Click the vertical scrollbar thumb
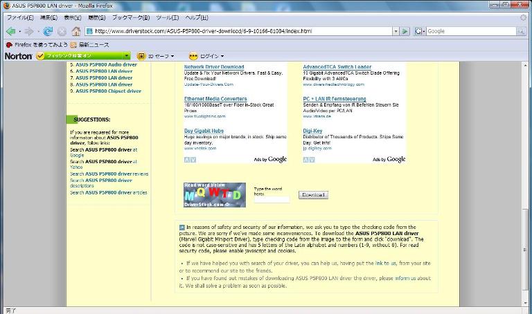 pos(526,250)
